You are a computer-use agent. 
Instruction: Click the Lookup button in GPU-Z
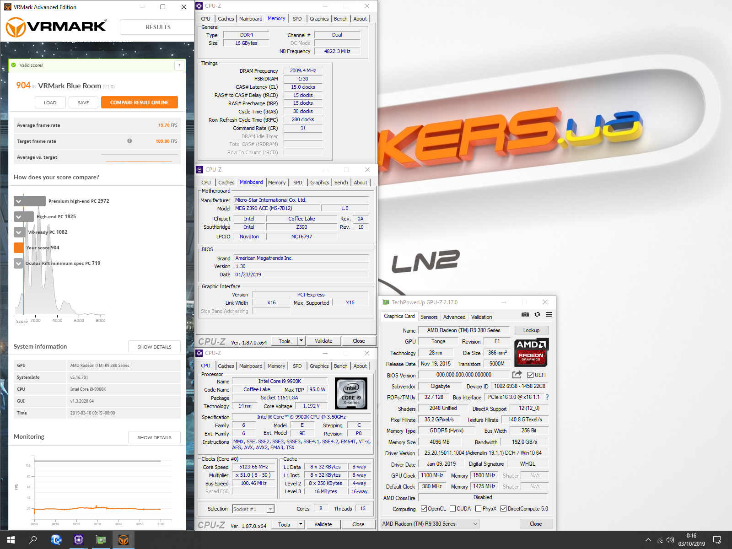[531, 330]
